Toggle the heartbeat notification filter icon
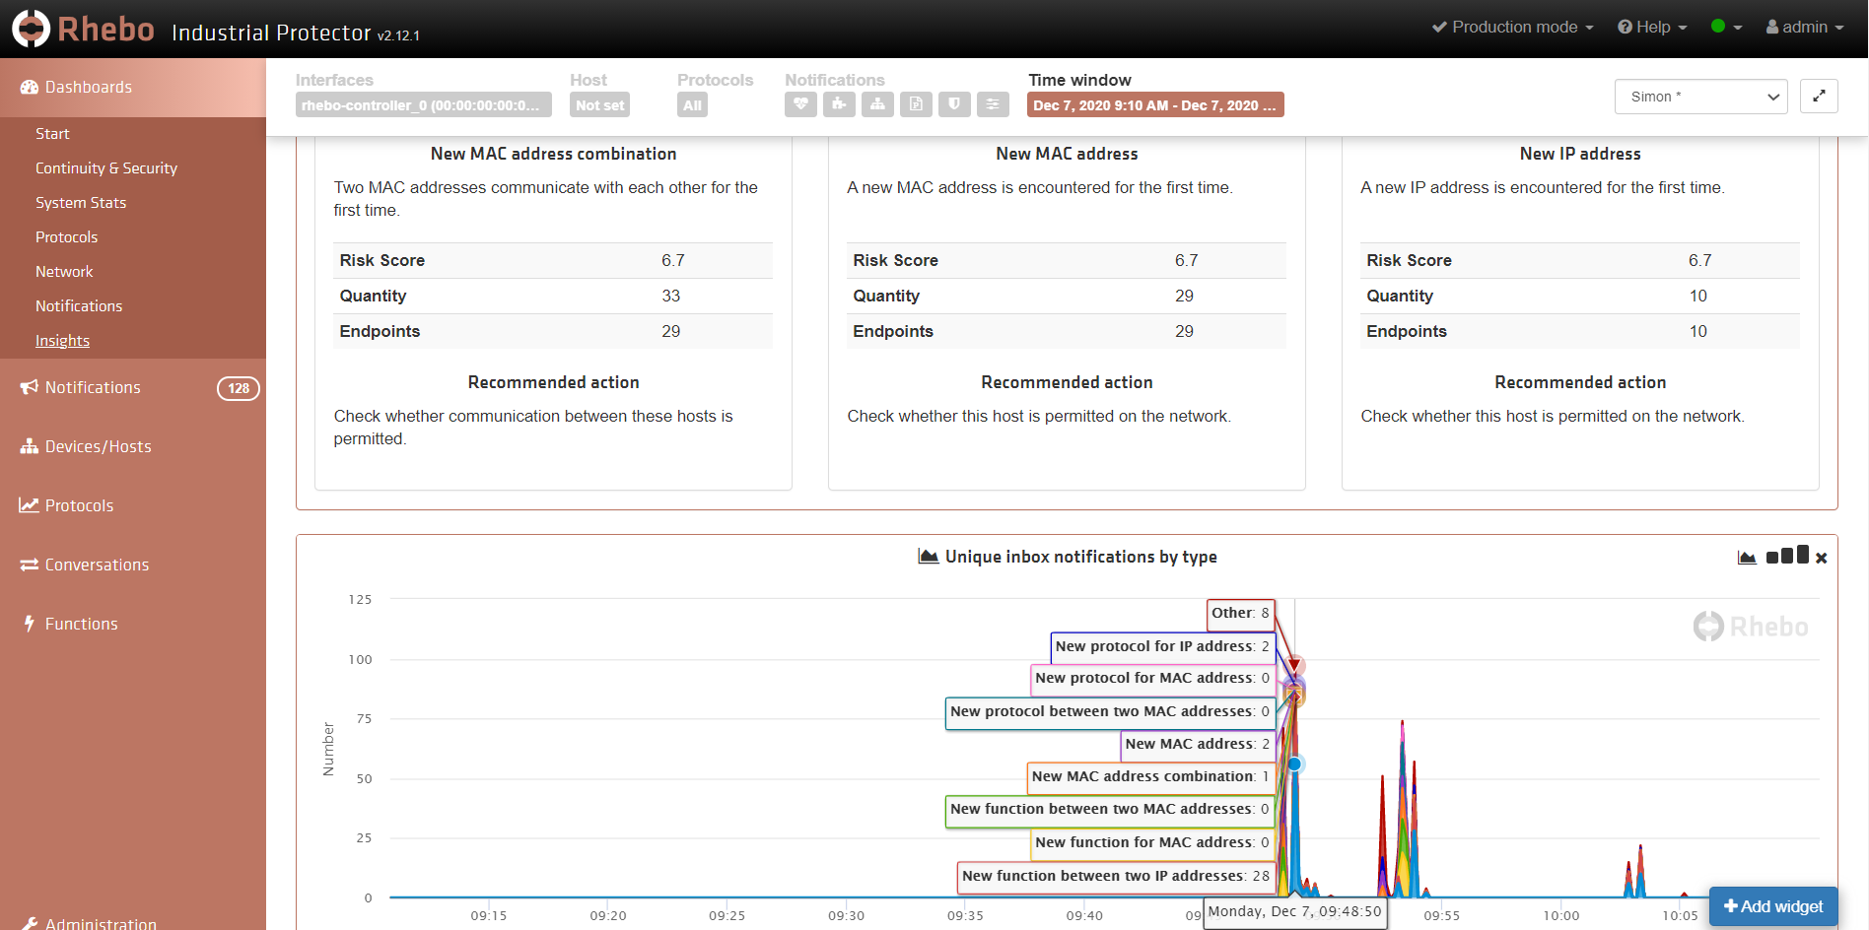The width and height of the screenshot is (1869, 930). click(800, 104)
